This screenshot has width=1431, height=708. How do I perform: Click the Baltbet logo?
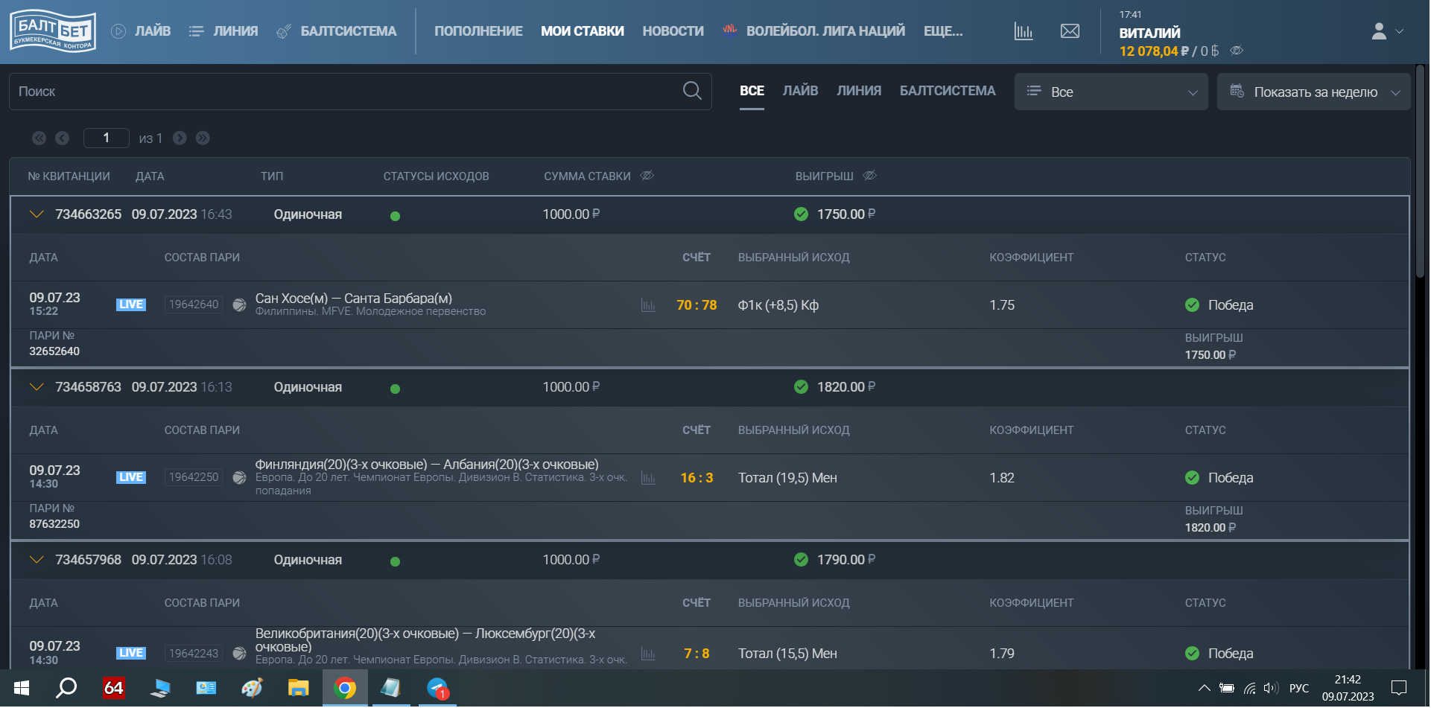point(53,31)
